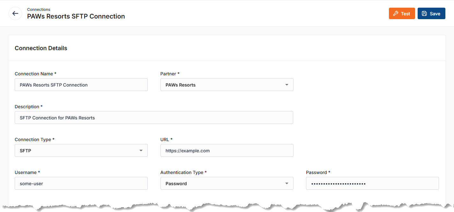Open the Connection Type dropdown showing SFTP
This screenshot has width=454, height=212.
coord(77,151)
